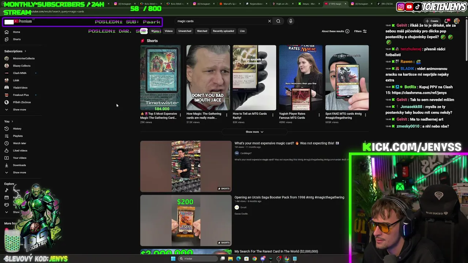Open the Cardking47 channel link
The height and width of the screenshot is (263, 468).
pos(246,153)
